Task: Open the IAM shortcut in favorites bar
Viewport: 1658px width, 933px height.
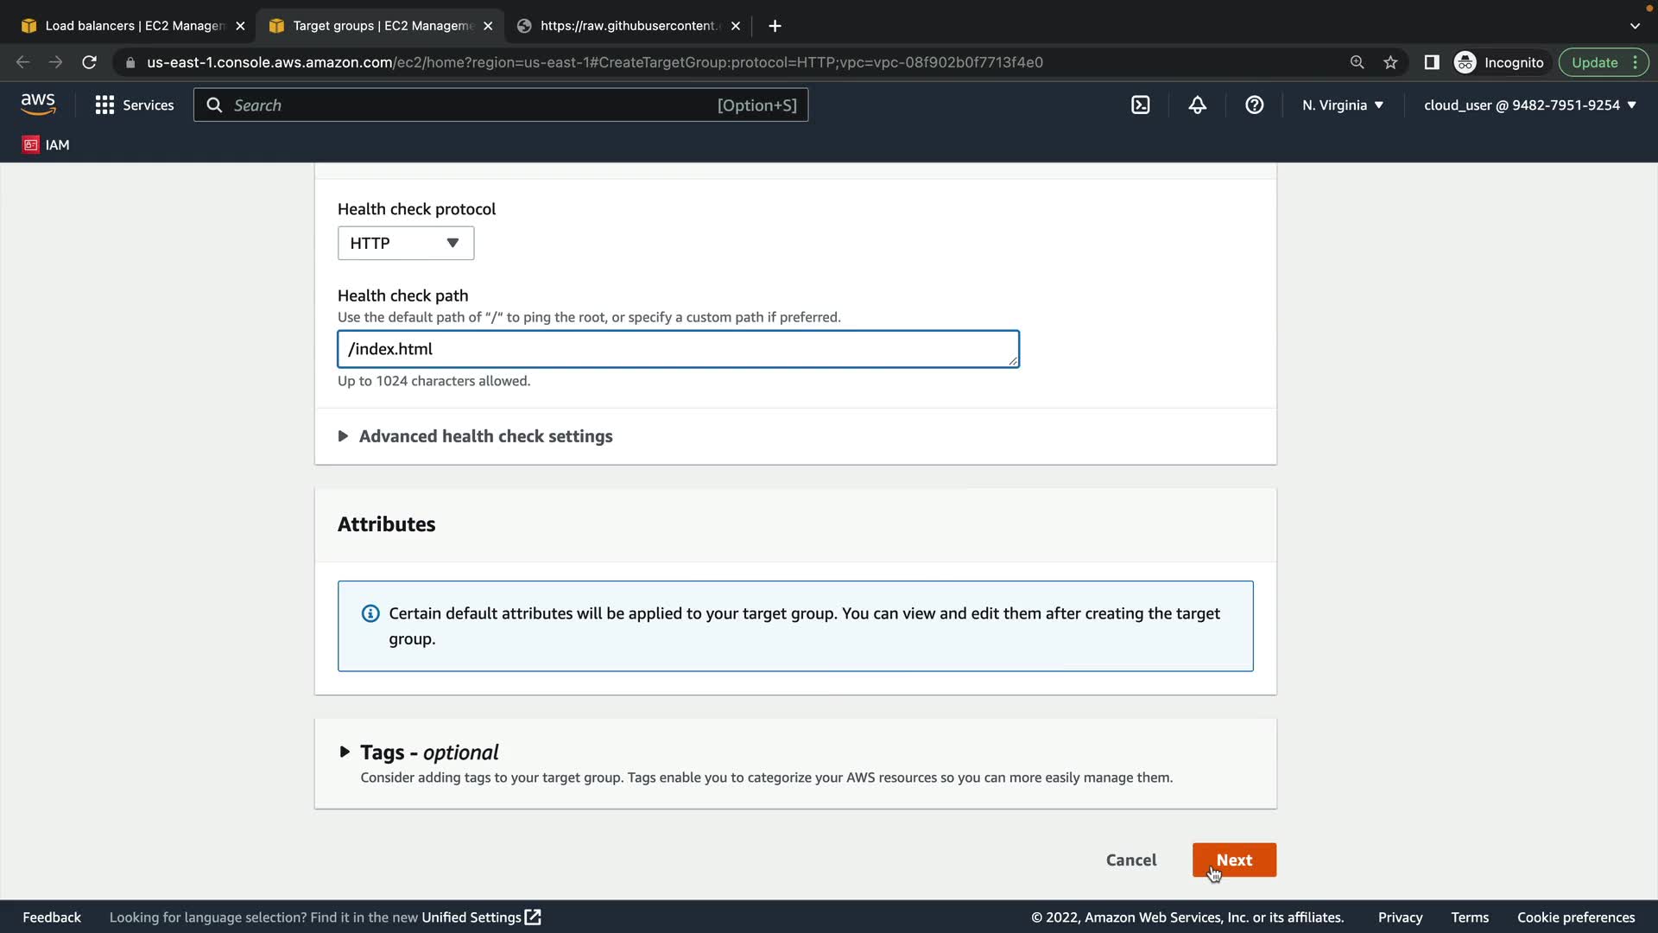Action: tap(46, 144)
